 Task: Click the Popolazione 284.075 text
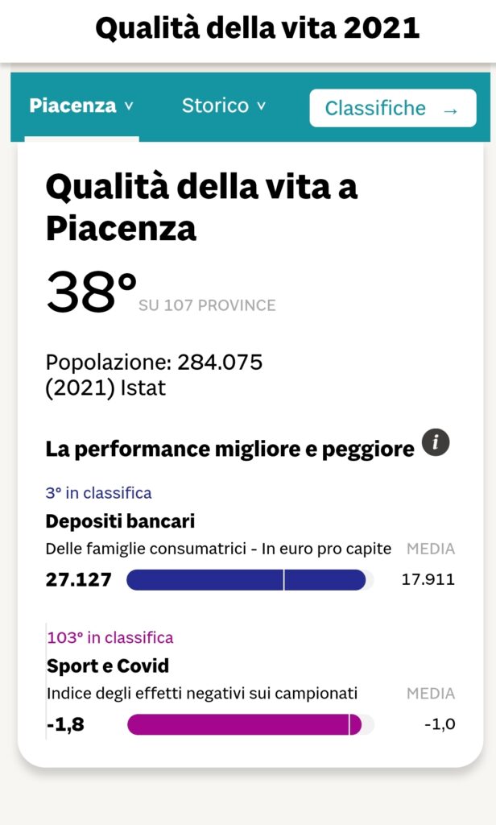click(x=154, y=363)
